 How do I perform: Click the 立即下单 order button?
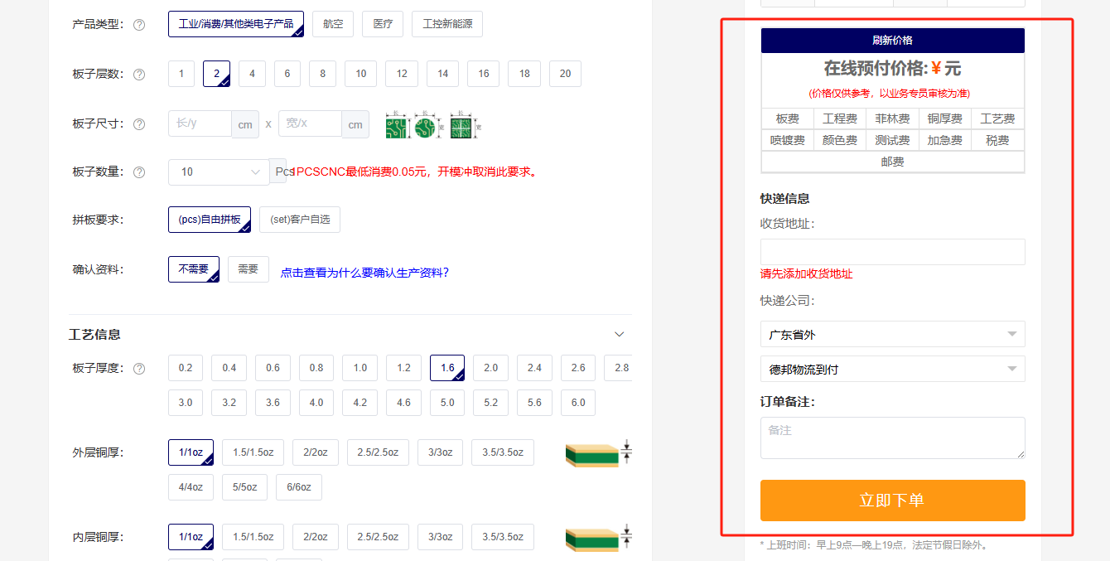click(x=892, y=501)
